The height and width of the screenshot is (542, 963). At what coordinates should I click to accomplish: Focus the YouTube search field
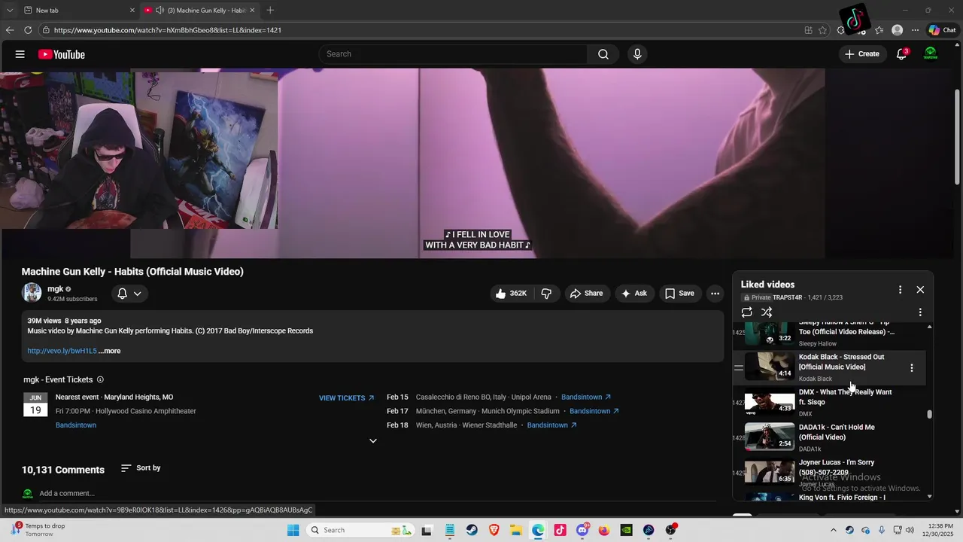pos(453,54)
